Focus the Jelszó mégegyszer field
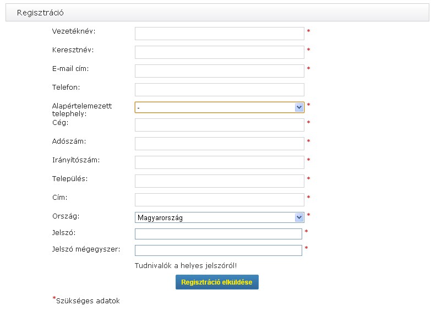Screen dimensions: 431x322 pyautogui.click(x=218, y=250)
